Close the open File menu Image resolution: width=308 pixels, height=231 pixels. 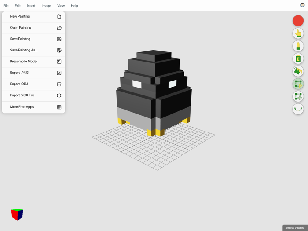pyautogui.click(x=6, y=6)
